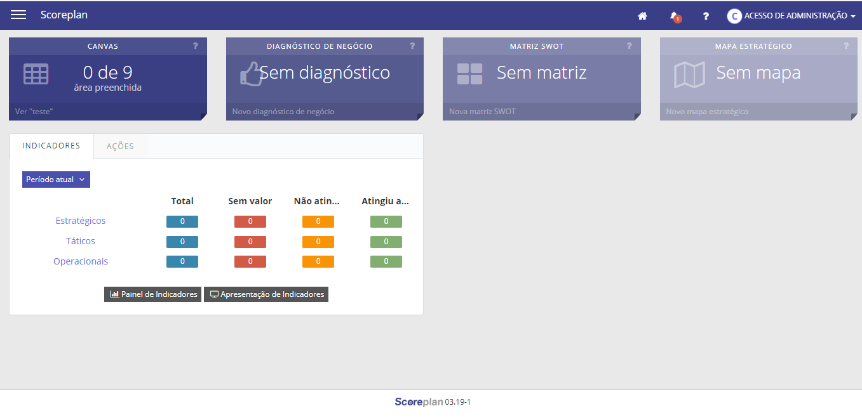Click the Canvas grid icon
Image resolution: width=862 pixels, height=418 pixels.
point(36,74)
